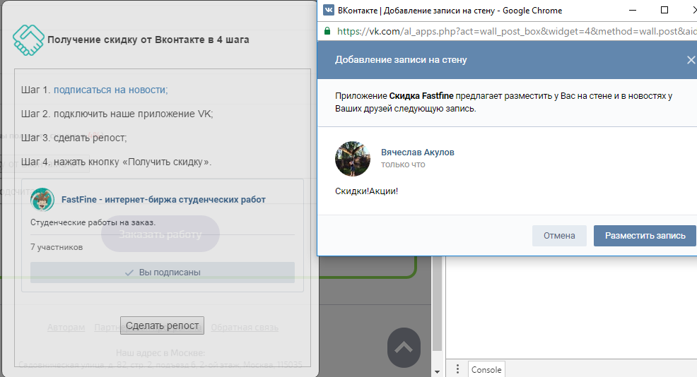Maximize the VK Chrome popup window
This screenshot has width=697, height=377.
664,10
